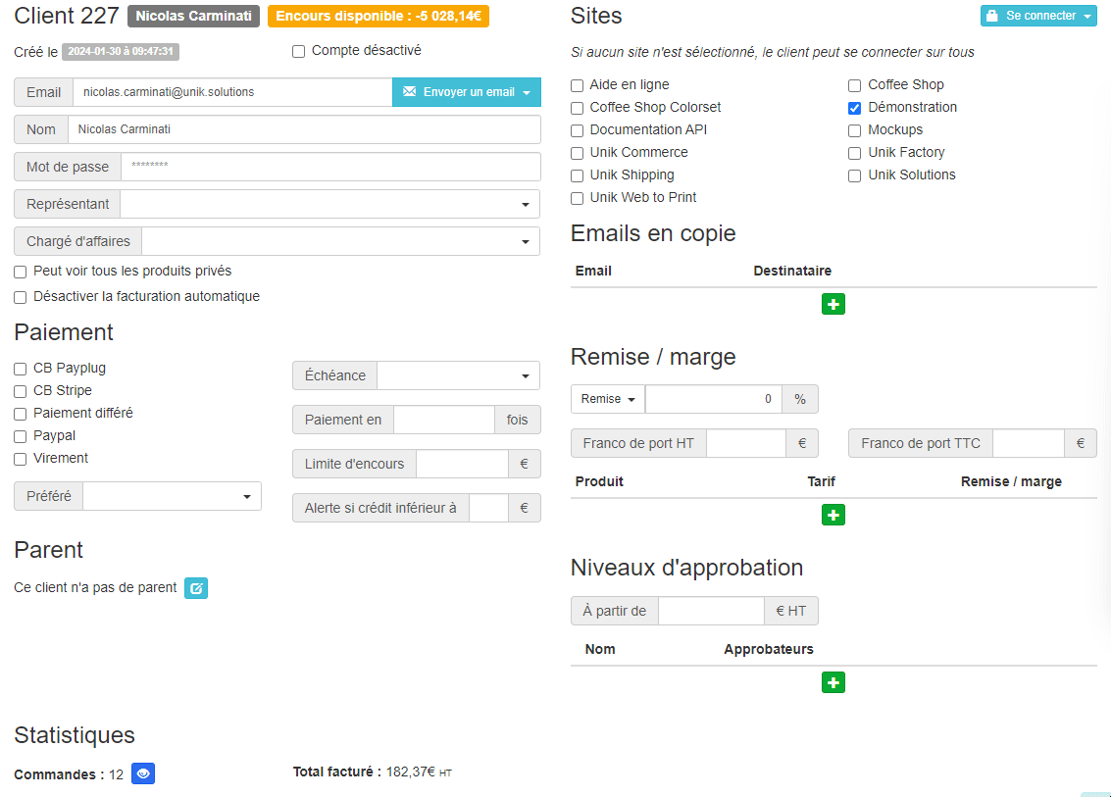
Task: Click the Nicolas Carminati name badge
Action: (x=193, y=17)
